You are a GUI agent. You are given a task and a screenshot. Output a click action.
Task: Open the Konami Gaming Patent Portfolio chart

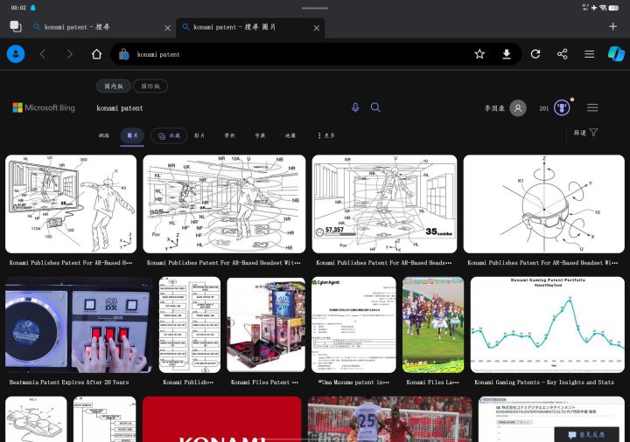[x=547, y=324]
